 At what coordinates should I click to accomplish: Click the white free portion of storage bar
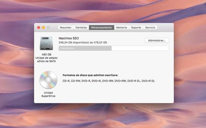pos(140,48)
